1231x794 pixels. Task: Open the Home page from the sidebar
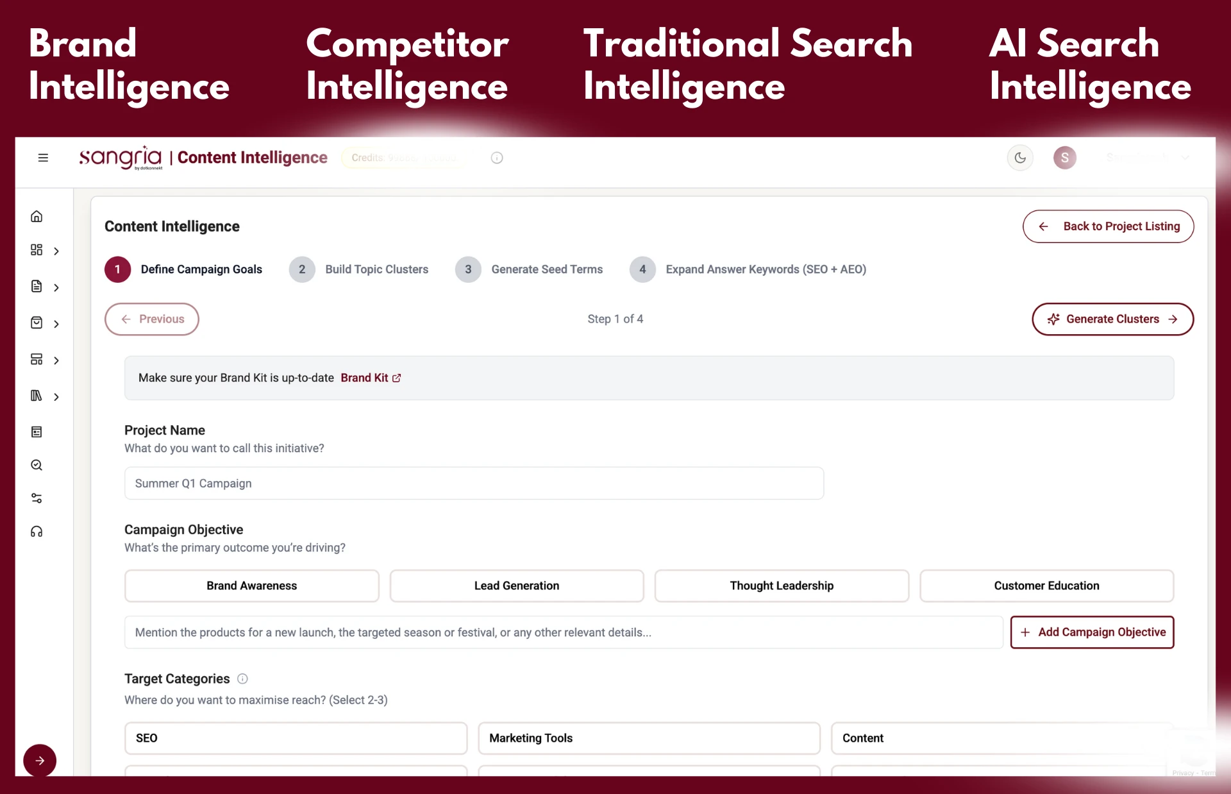pos(37,216)
